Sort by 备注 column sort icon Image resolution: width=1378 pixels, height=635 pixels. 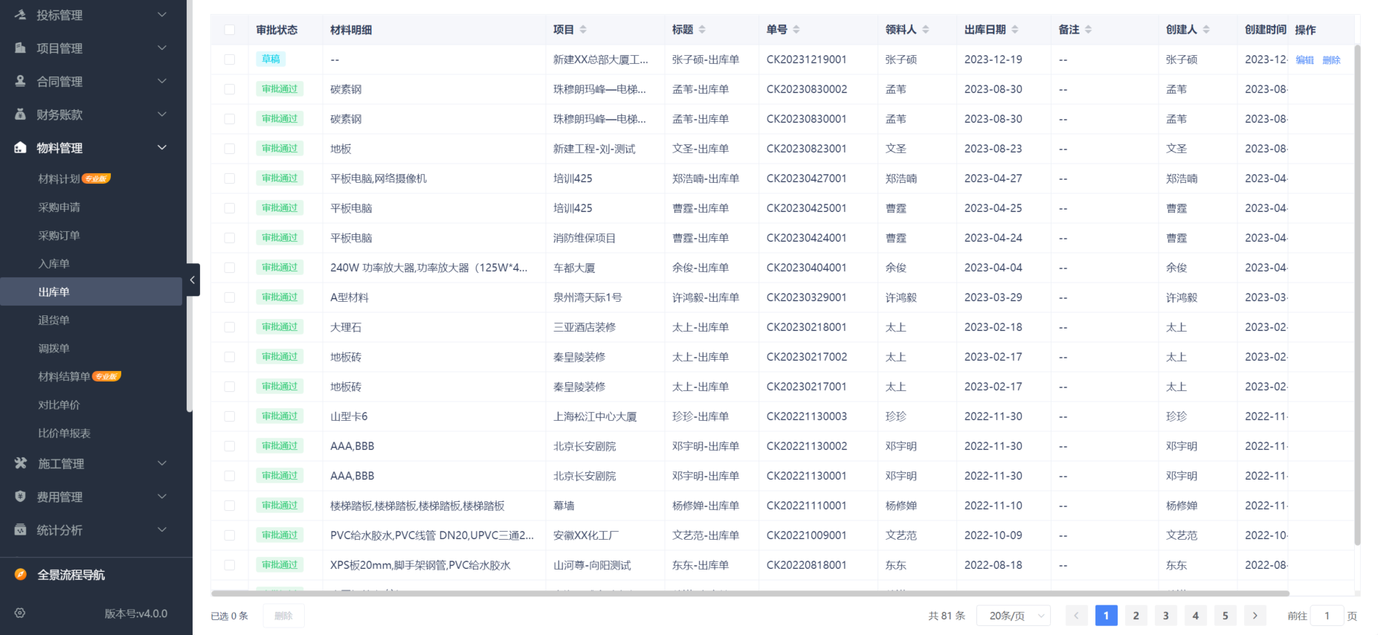click(1089, 30)
